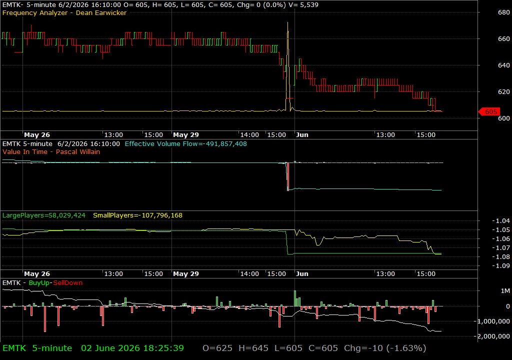Screen dimensions: 512x360
Task: Select the EMTK 5-minute header with O=605
Action: pos(160,5)
